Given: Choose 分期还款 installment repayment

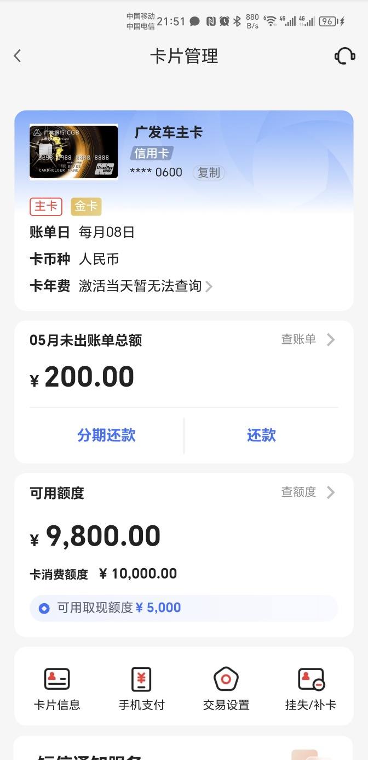Looking at the screenshot, I should [x=106, y=435].
